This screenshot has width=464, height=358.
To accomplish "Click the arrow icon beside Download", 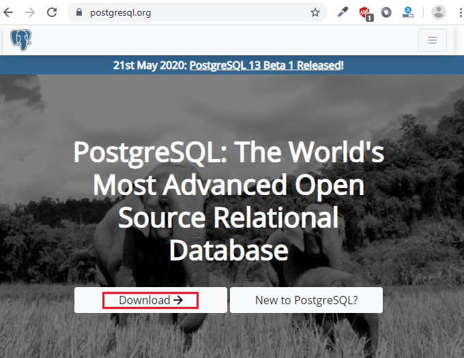I will [x=178, y=300].
